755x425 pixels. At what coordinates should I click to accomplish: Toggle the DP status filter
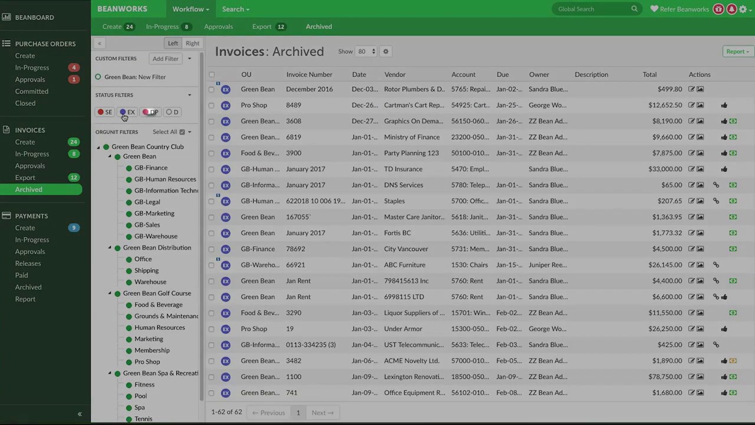(x=150, y=112)
